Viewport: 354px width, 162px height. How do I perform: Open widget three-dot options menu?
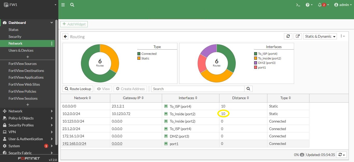tap(342, 36)
